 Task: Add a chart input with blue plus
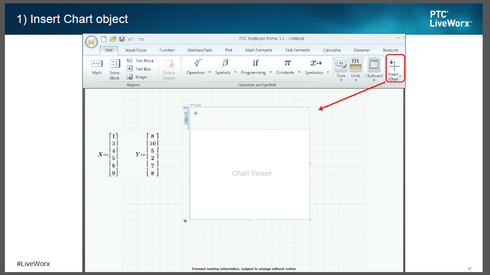pyautogui.click(x=196, y=114)
